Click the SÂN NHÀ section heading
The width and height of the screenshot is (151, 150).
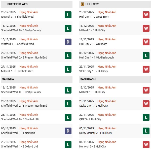[8, 79]
